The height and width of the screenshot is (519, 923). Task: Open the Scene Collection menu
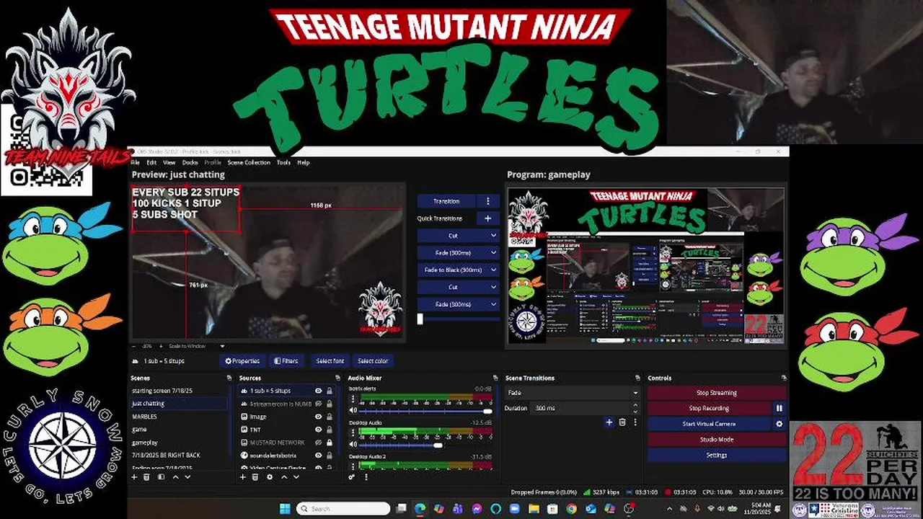249,162
